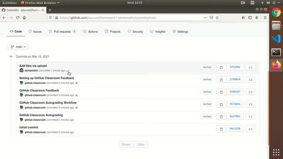This screenshot has width=283, height=159.
Task: View site security padlock info
Action: 57,18
